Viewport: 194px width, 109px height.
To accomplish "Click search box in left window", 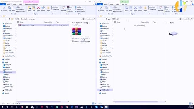I will pyautogui.click(x=91, y=19).
